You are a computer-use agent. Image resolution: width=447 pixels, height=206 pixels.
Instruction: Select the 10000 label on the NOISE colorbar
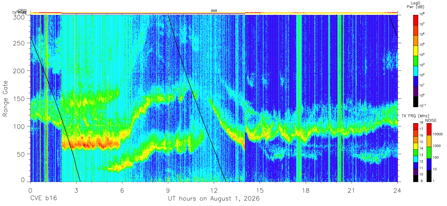click(x=438, y=134)
